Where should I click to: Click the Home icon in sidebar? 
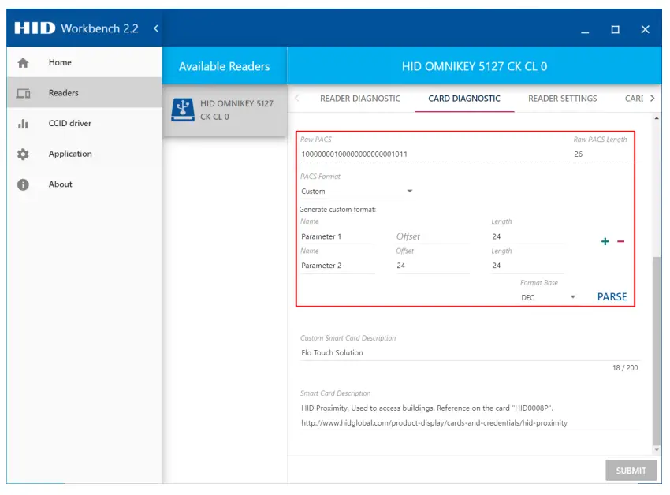[23, 63]
